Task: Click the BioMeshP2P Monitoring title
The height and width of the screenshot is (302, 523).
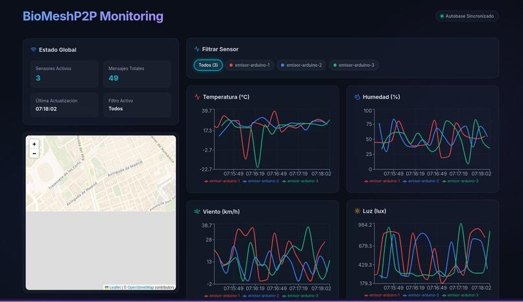Action: pyautogui.click(x=93, y=16)
